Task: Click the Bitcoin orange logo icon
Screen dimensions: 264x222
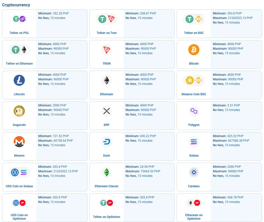Action: (x=194, y=50)
